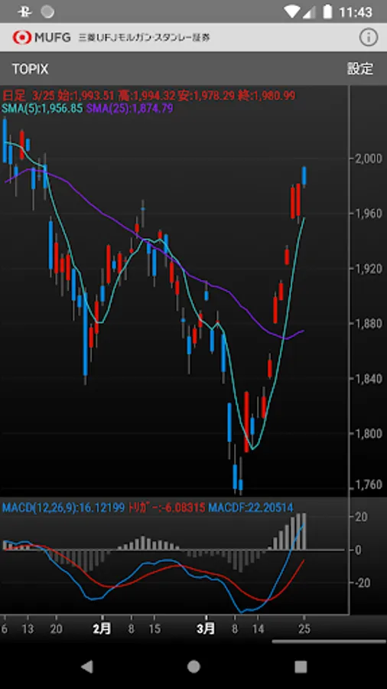Image resolution: width=387 pixels, height=689 pixels.
Task: Tap Android back navigation triangle
Action: 87,667
